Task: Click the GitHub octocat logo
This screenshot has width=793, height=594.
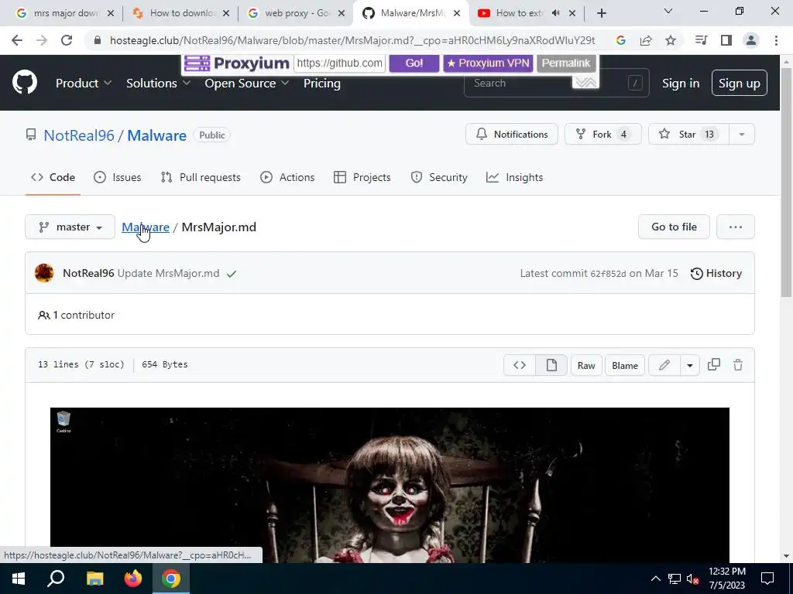Action: click(x=24, y=83)
